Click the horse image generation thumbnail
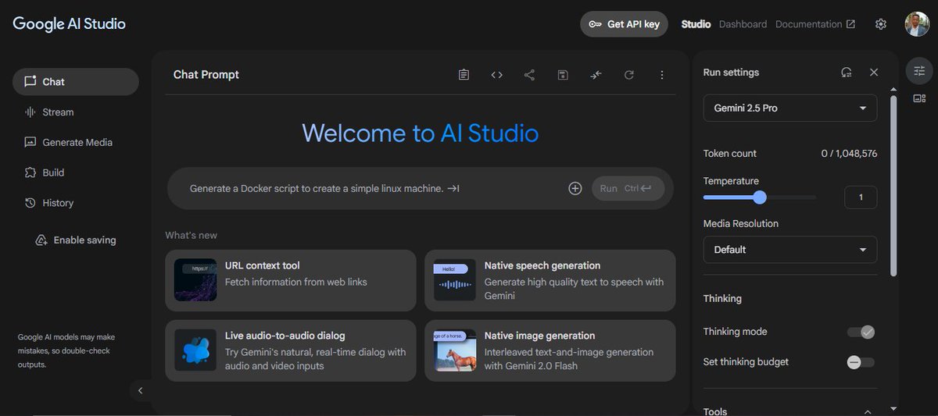 pos(455,350)
